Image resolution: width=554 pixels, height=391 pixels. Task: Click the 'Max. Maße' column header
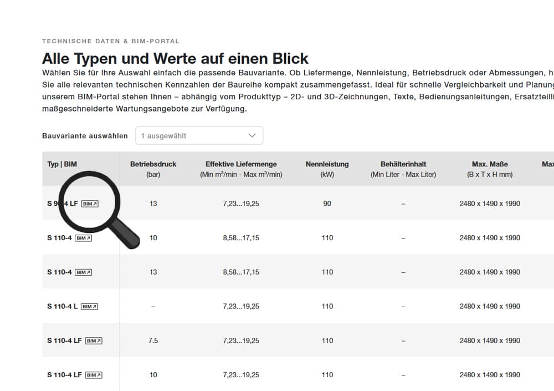(x=490, y=164)
